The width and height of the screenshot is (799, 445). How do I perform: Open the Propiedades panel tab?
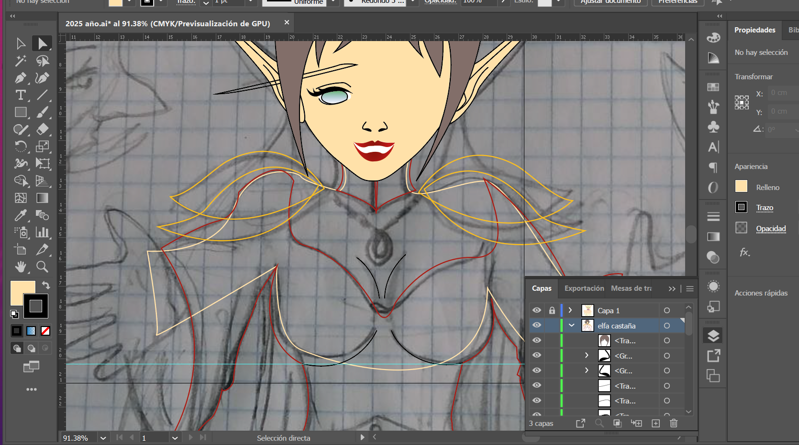[x=755, y=30]
